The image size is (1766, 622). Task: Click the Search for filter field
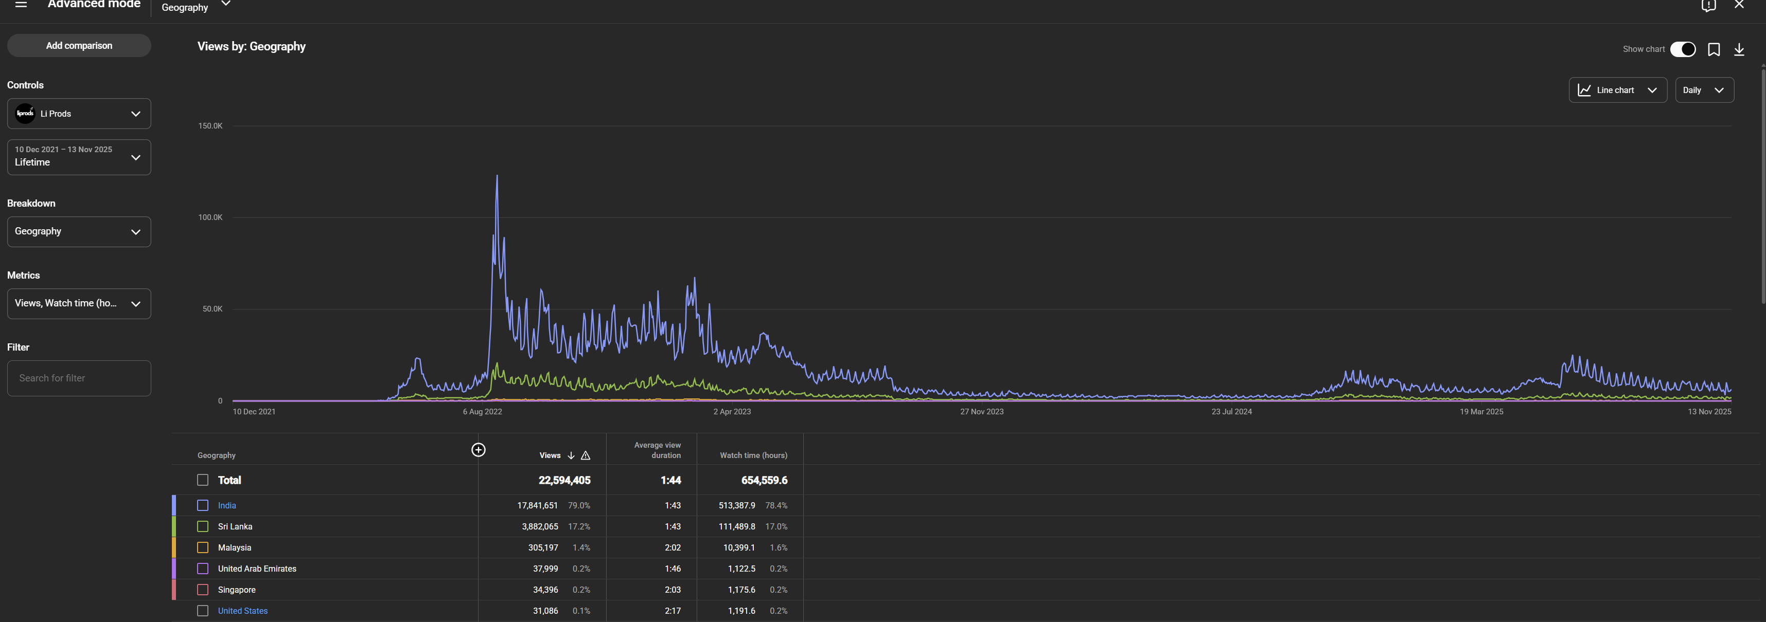(79, 378)
